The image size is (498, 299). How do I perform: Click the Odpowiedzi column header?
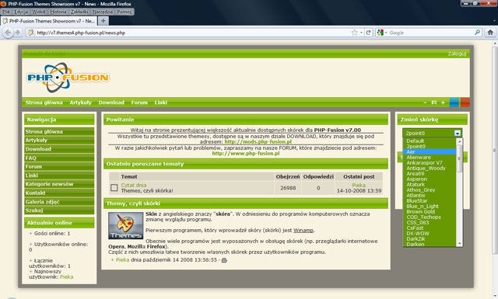[318, 176]
